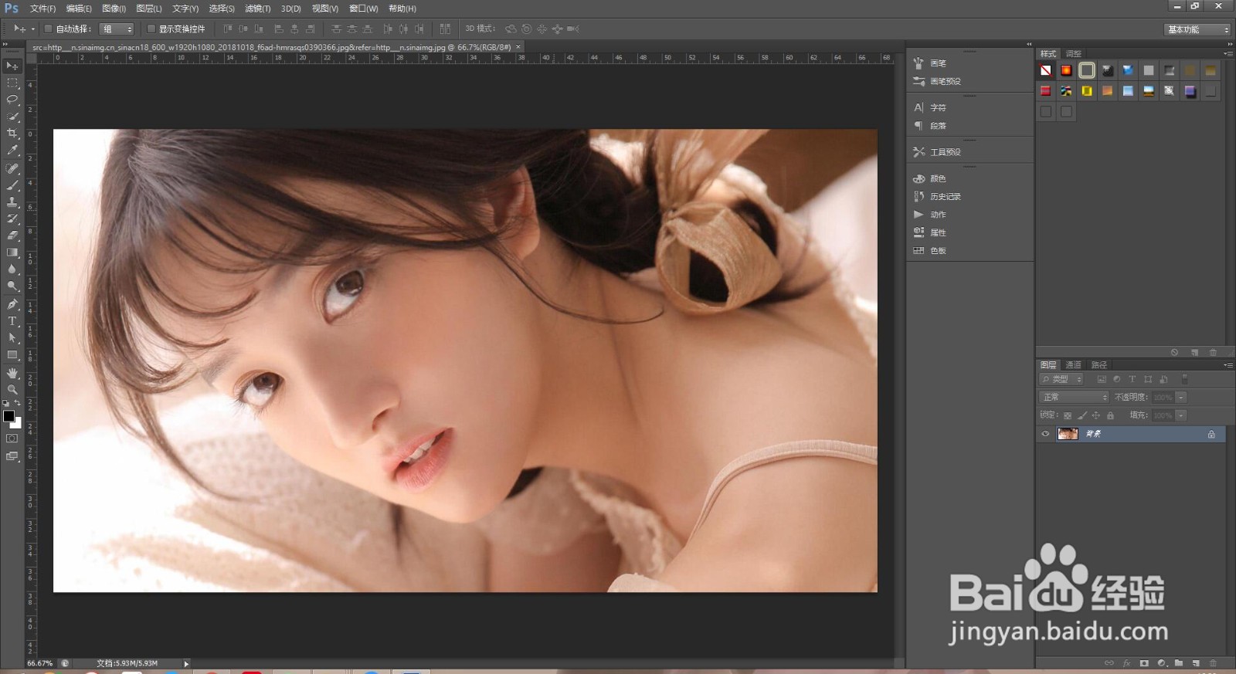Select the Crop tool
This screenshot has height=674, width=1236.
click(x=12, y=134)
